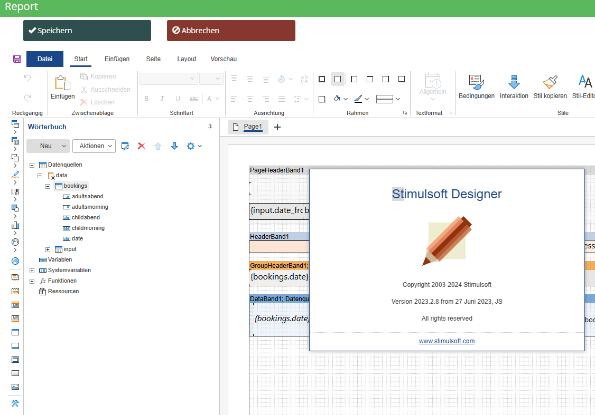Toggle the top border option
The image size is (595, 415).
[x=370, y=79]
